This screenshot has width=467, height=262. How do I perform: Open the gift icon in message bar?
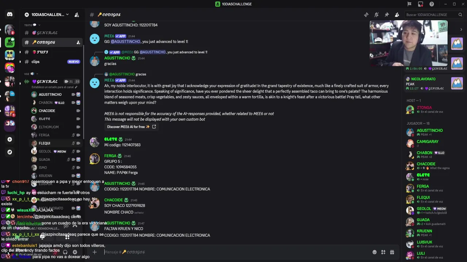coord(392,252)
